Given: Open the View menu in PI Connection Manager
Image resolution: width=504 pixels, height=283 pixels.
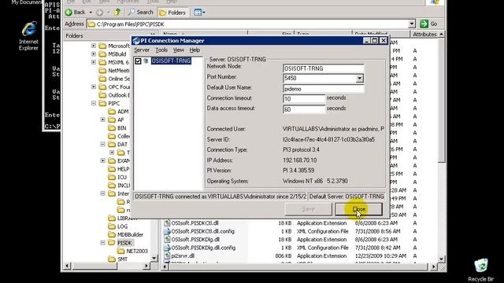Looking at the screenshot, I should 179,50.
